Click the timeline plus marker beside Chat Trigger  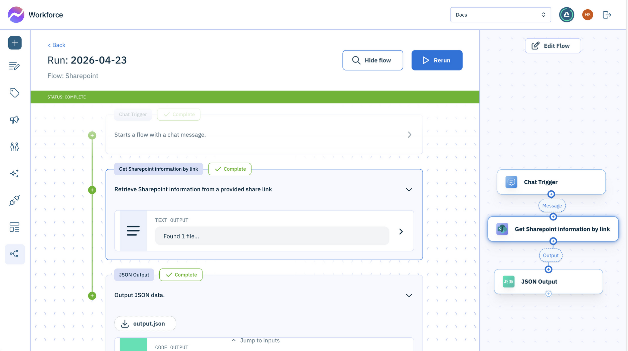(92, 135)
